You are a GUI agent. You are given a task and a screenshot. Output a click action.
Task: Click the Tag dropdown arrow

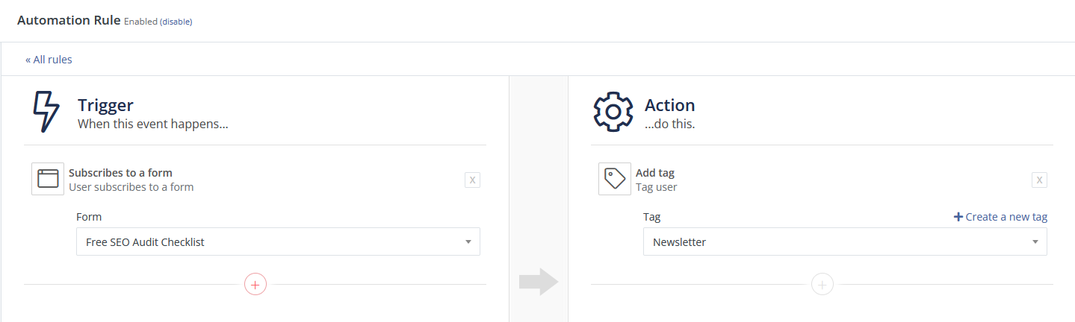1035,241
